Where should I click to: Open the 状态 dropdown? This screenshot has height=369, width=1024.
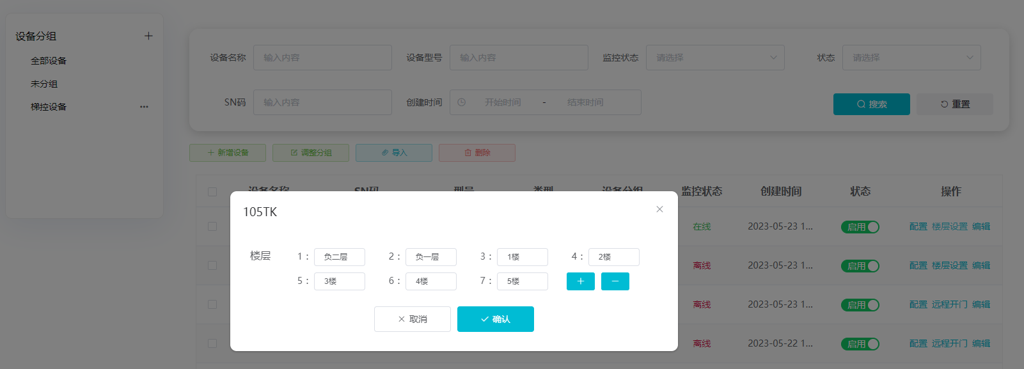pyautogui.click(x=911, y=58)
